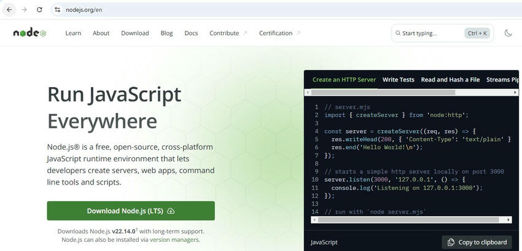Click the JavaScript language label

point(324,242)
